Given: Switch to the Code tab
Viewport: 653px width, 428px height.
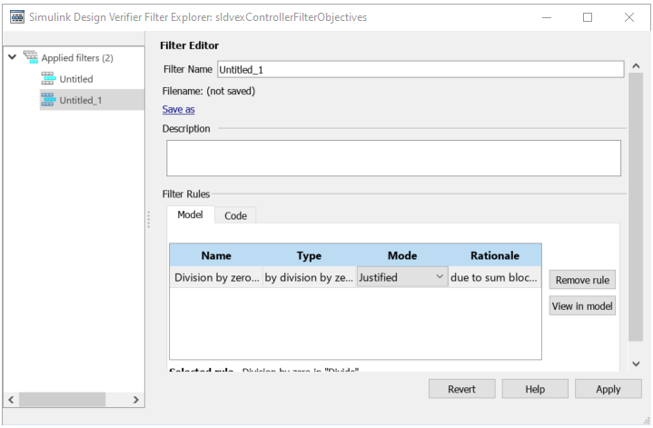Looking at the screenshot, I should [235, 215].
